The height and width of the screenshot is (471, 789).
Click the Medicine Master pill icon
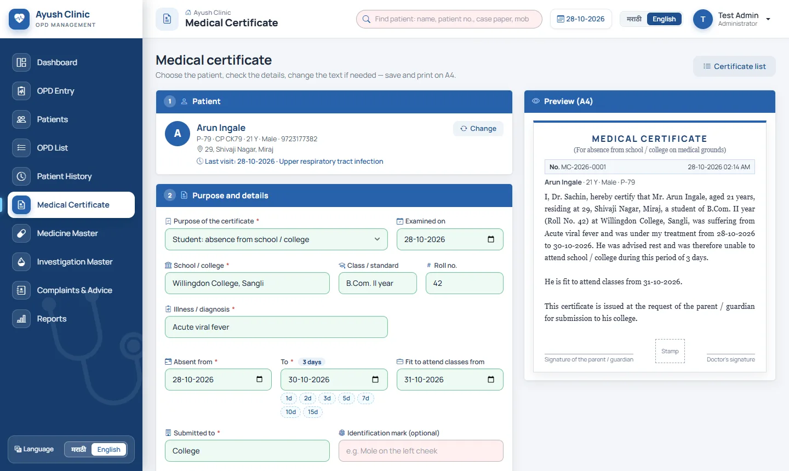pos(21,233)
